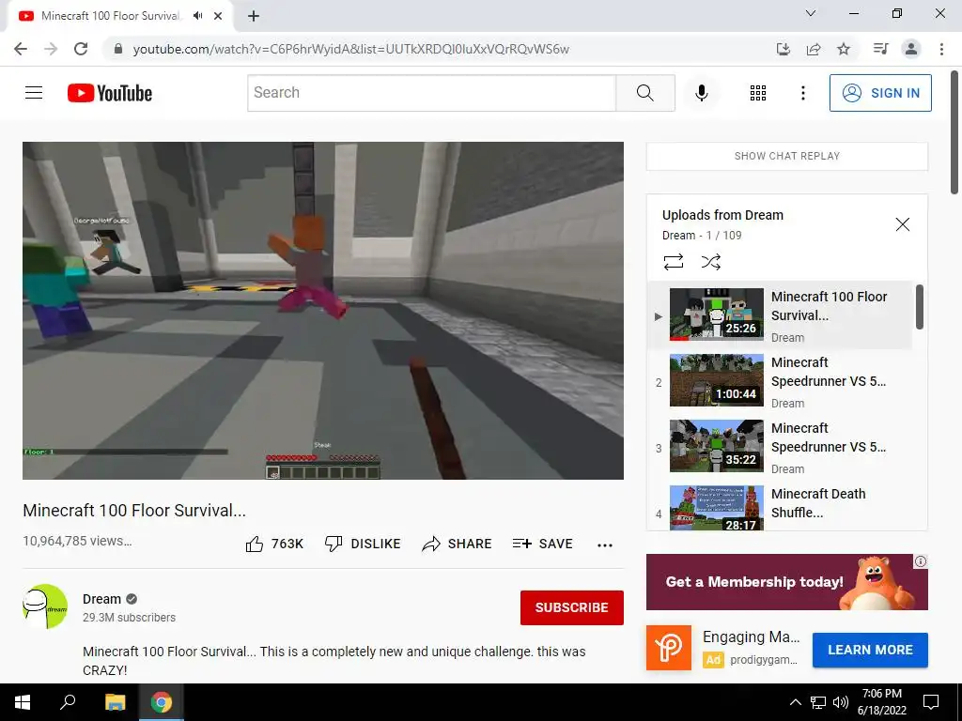
Task: Click the ad info icon on banner
Action: pyautogui.click(x=921, y=561)
